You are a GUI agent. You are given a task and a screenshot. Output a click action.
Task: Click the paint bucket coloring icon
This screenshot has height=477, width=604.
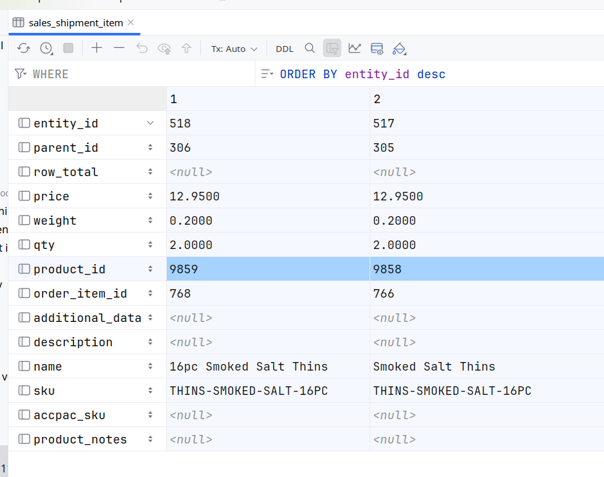pos(399,48)
